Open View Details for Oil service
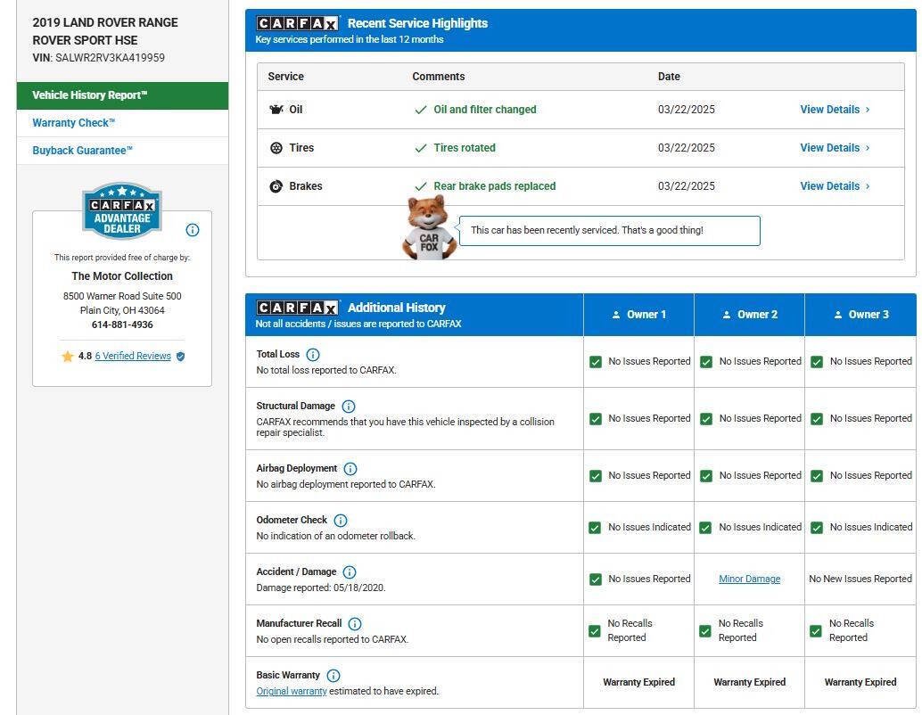 click(x=829, y=110)
